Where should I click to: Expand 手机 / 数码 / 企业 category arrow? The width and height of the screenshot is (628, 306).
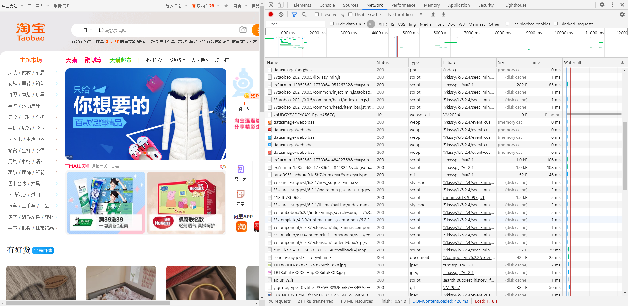pyautogui.click(x=57, y=128)
